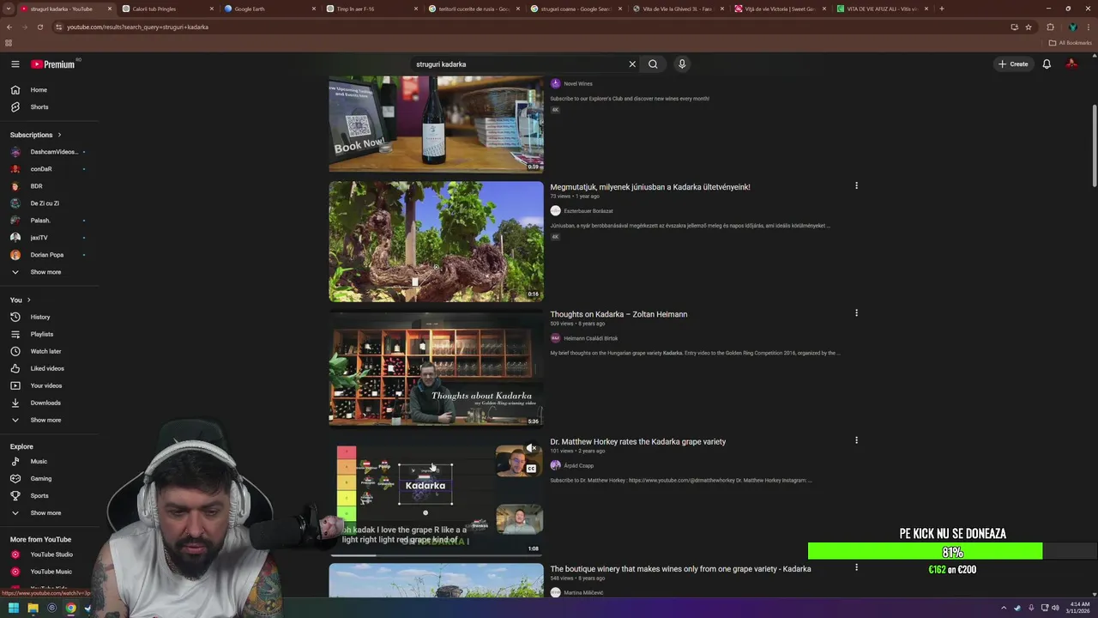Viewport: 1098px width, 618px height.
Task: Open options for Dr. Matthew Horkey video
Action: (856, 440)
